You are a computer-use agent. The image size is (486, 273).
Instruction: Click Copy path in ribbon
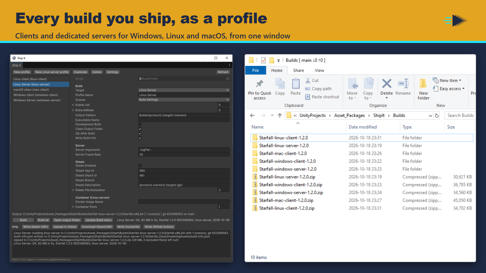coord(318,89)
